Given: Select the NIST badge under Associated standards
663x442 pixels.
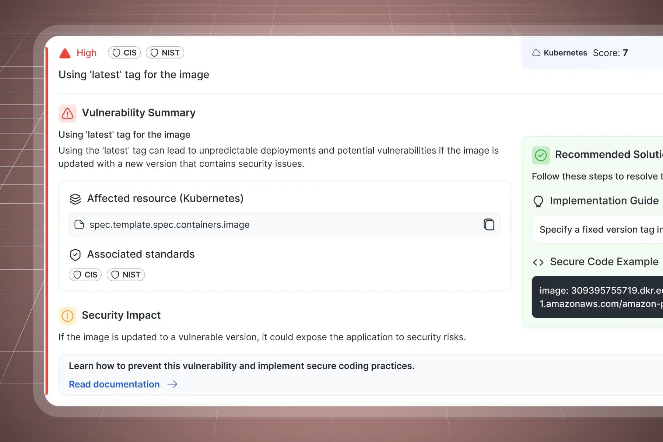Looking at the screenshot, I should (x=126, y=275).
